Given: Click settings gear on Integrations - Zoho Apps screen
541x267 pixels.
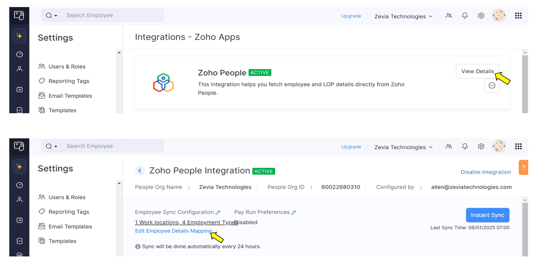Looking at the screenshot, I should [x=481, y=15].
